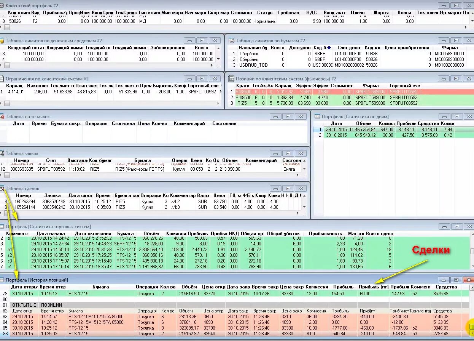Click the Таблица лимитов по бумагам #2 title icon
474x341 pixels.
231,40
